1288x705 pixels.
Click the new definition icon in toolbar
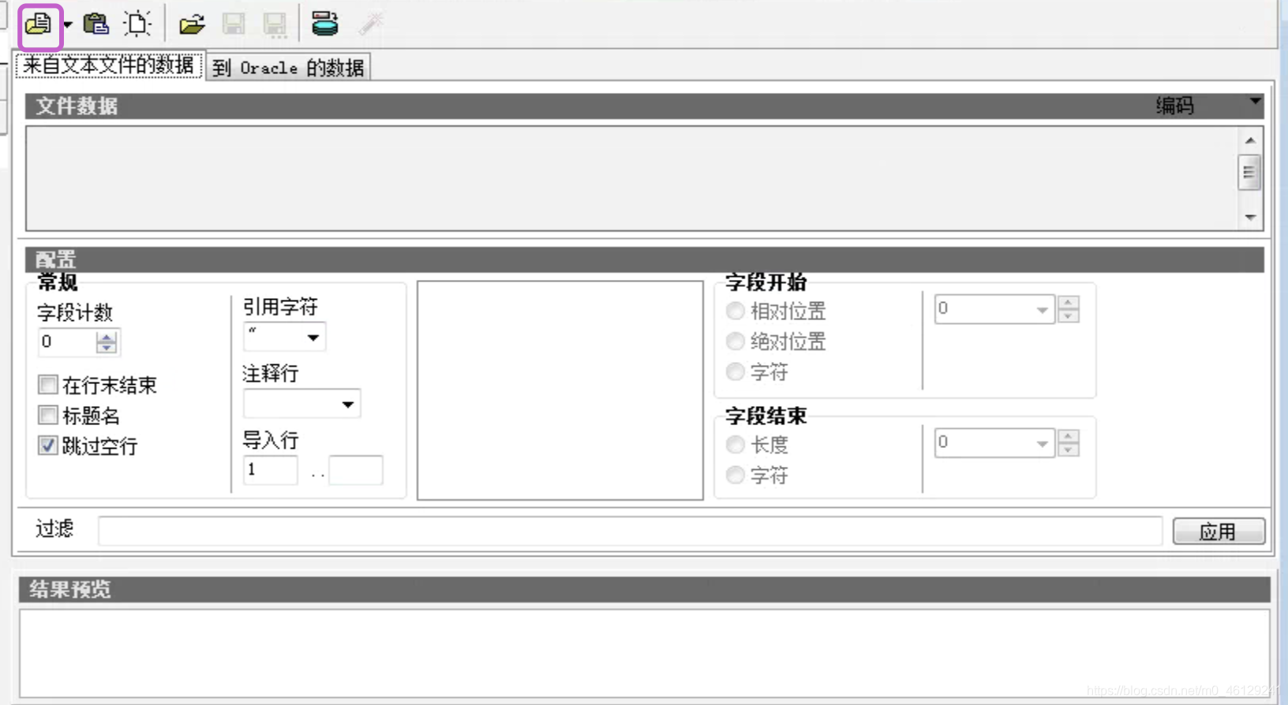coord(137,24)
